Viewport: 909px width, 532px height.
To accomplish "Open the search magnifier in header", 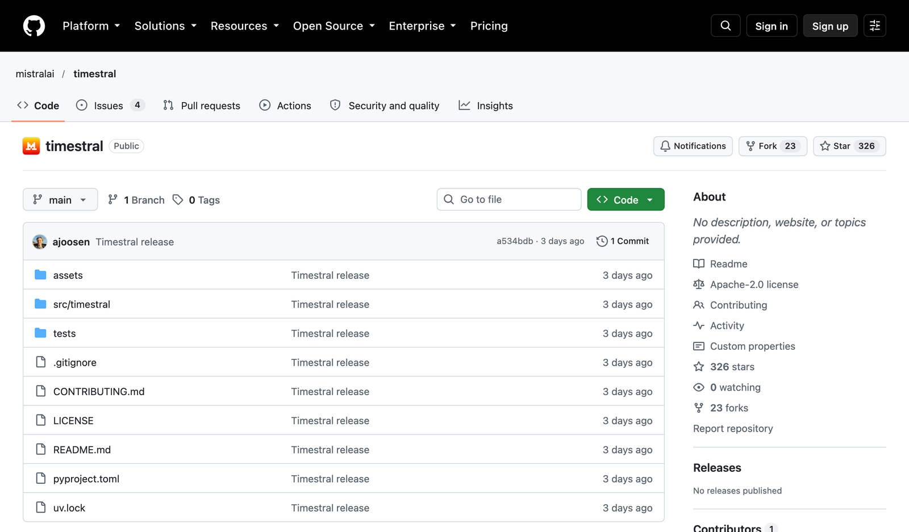I will click(x=725, y=26).
